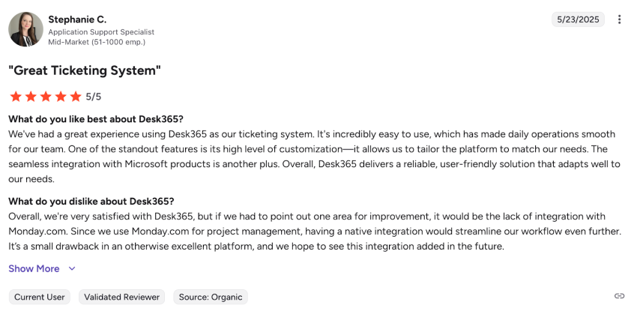Click the fourth rating star
Viewport: 637px width, 314px height.
(60, 97)
